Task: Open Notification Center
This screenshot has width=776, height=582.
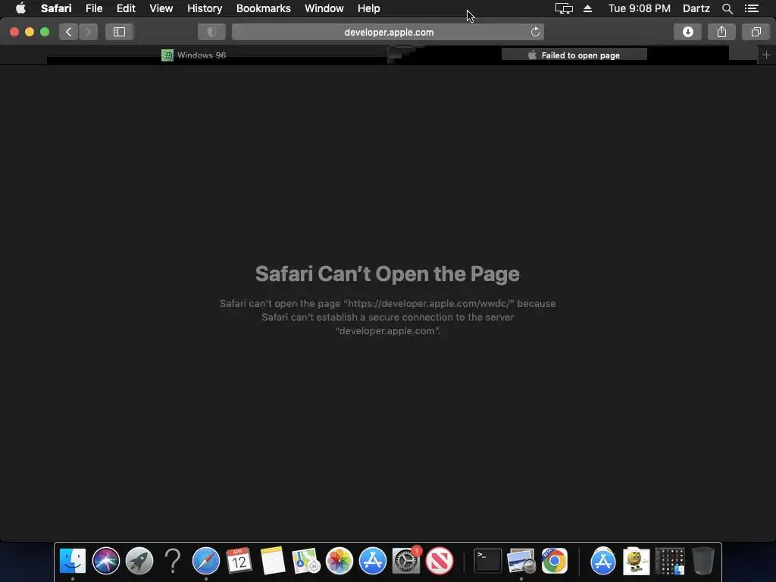Action: [751, 8]
